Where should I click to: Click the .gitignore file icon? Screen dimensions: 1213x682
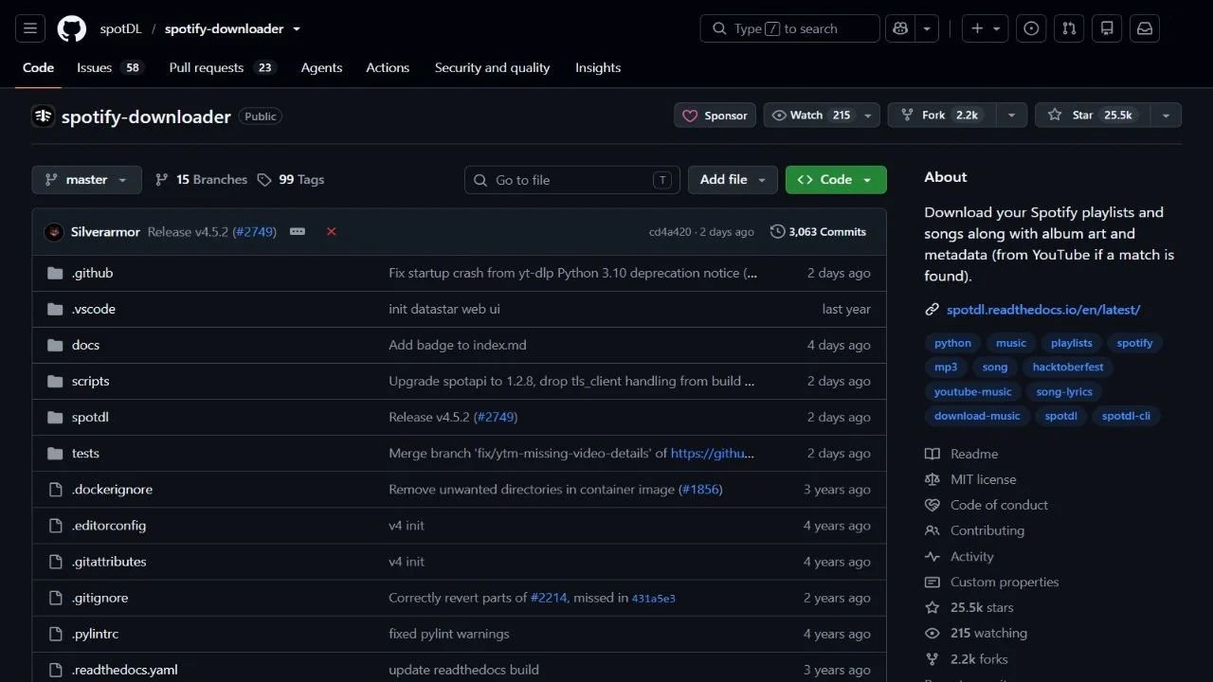coord(55,598)
